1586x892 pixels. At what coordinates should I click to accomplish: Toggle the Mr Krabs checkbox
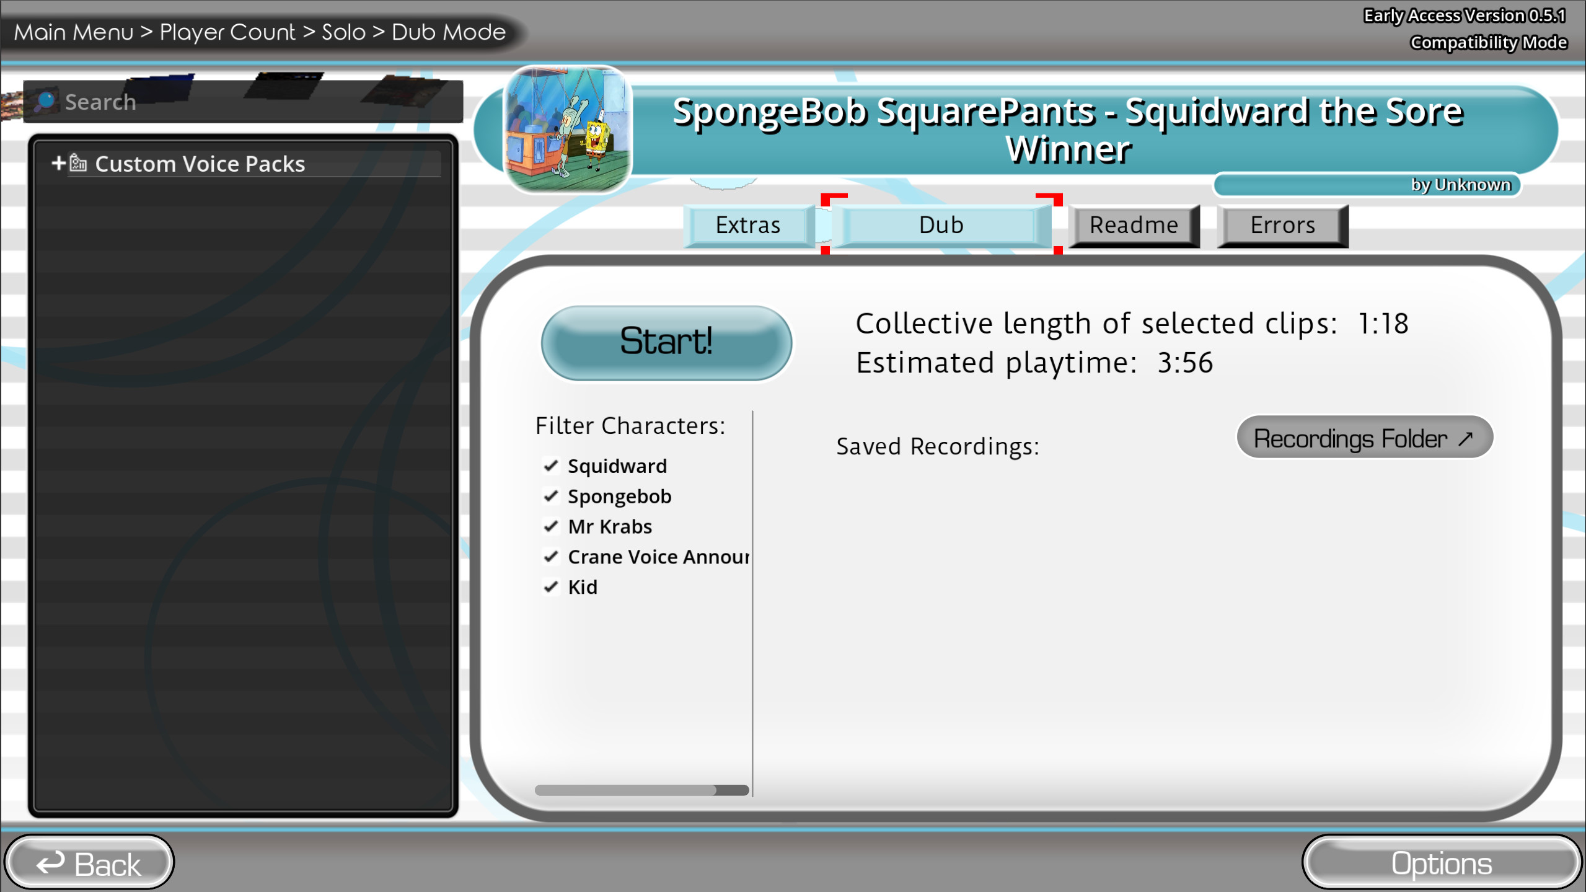click(x=550, y=527)
